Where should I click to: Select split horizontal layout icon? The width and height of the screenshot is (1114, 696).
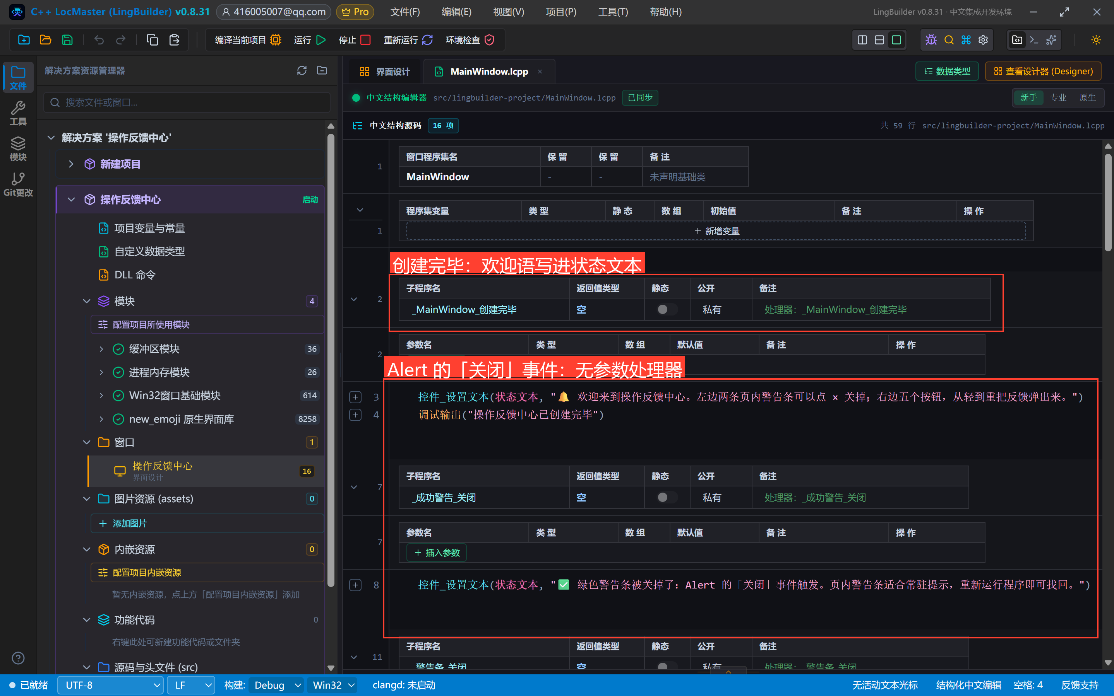point(879,40)
